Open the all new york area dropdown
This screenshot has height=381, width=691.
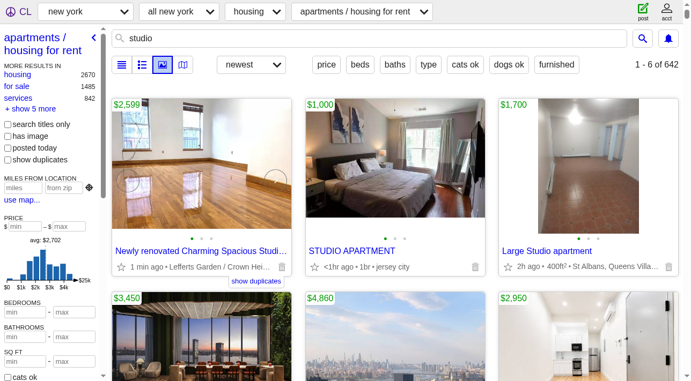pos(179,12)
